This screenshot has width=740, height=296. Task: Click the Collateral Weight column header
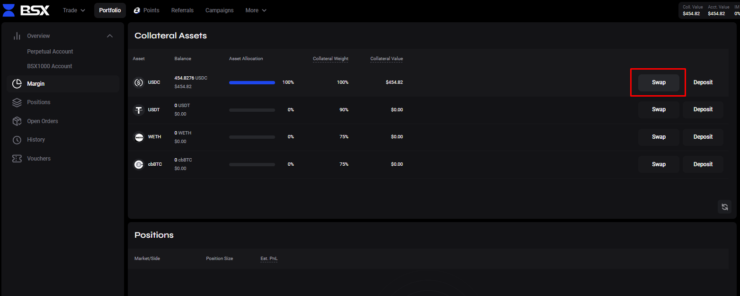(330, 59)
